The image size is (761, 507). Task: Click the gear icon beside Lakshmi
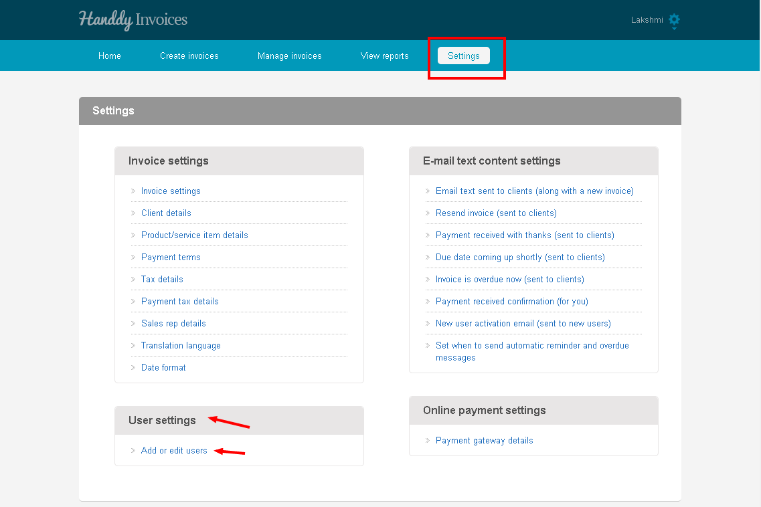(x=673, y=20)
